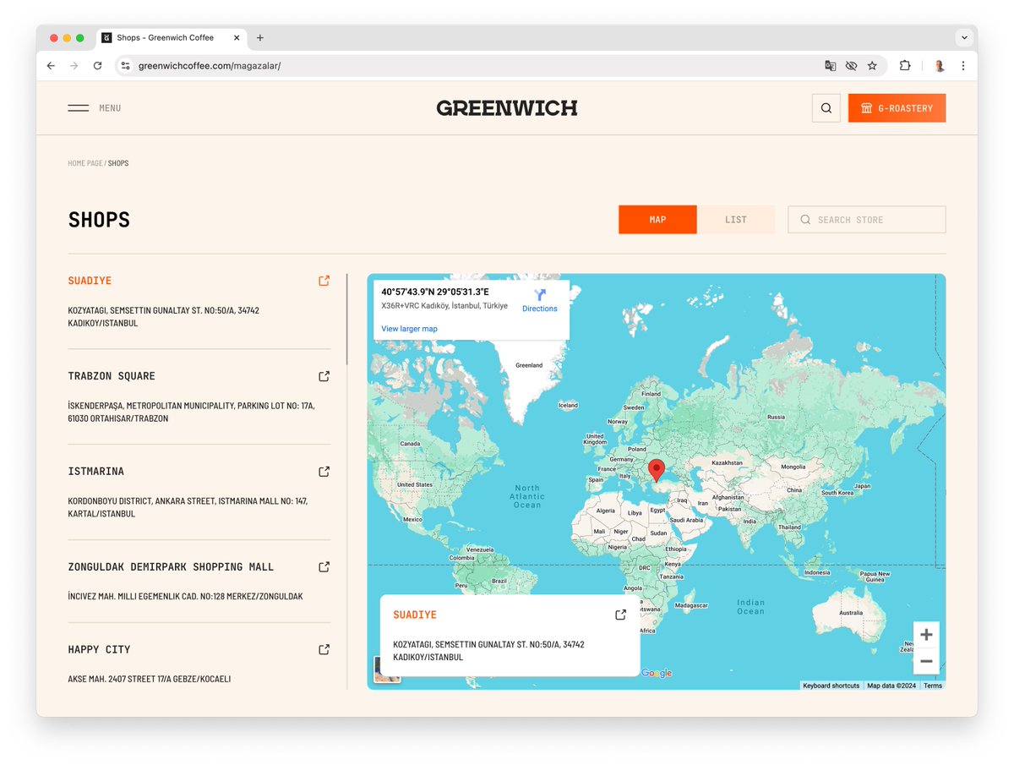View site information icon in address bar
1014x765 pixels.
125,65
